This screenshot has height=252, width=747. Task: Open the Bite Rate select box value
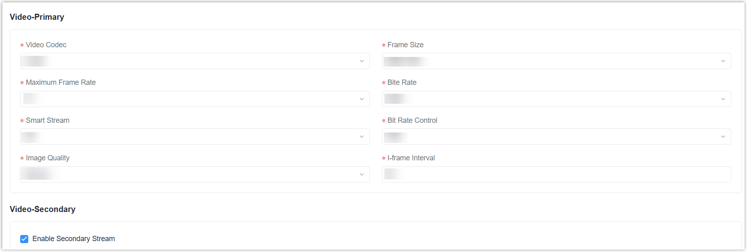pyautogui.click(x=556, y=99)
